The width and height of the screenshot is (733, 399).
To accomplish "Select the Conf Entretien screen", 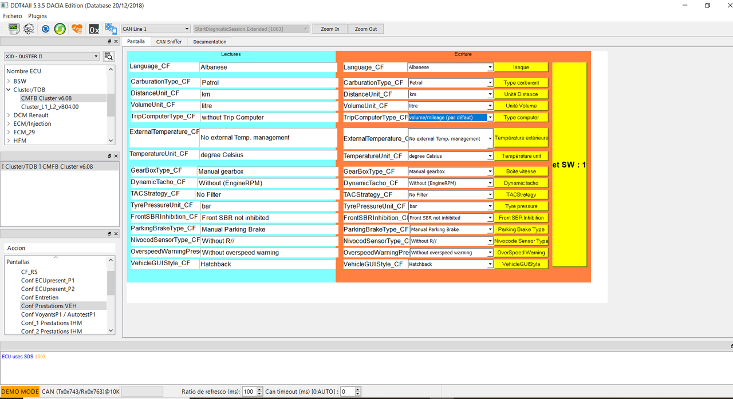I will coord(40,297).
